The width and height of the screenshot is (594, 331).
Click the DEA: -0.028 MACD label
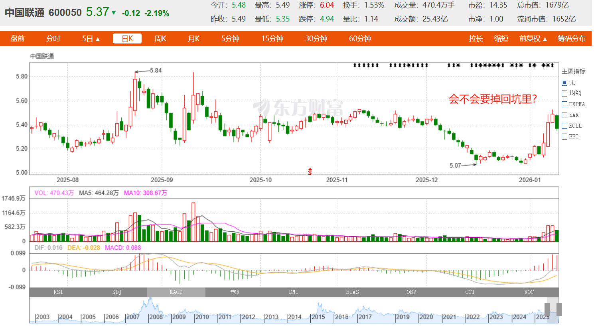(84, 248)
